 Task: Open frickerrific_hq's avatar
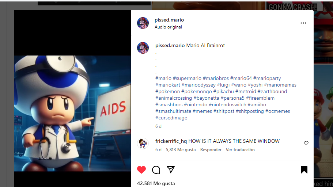[143, 144]
